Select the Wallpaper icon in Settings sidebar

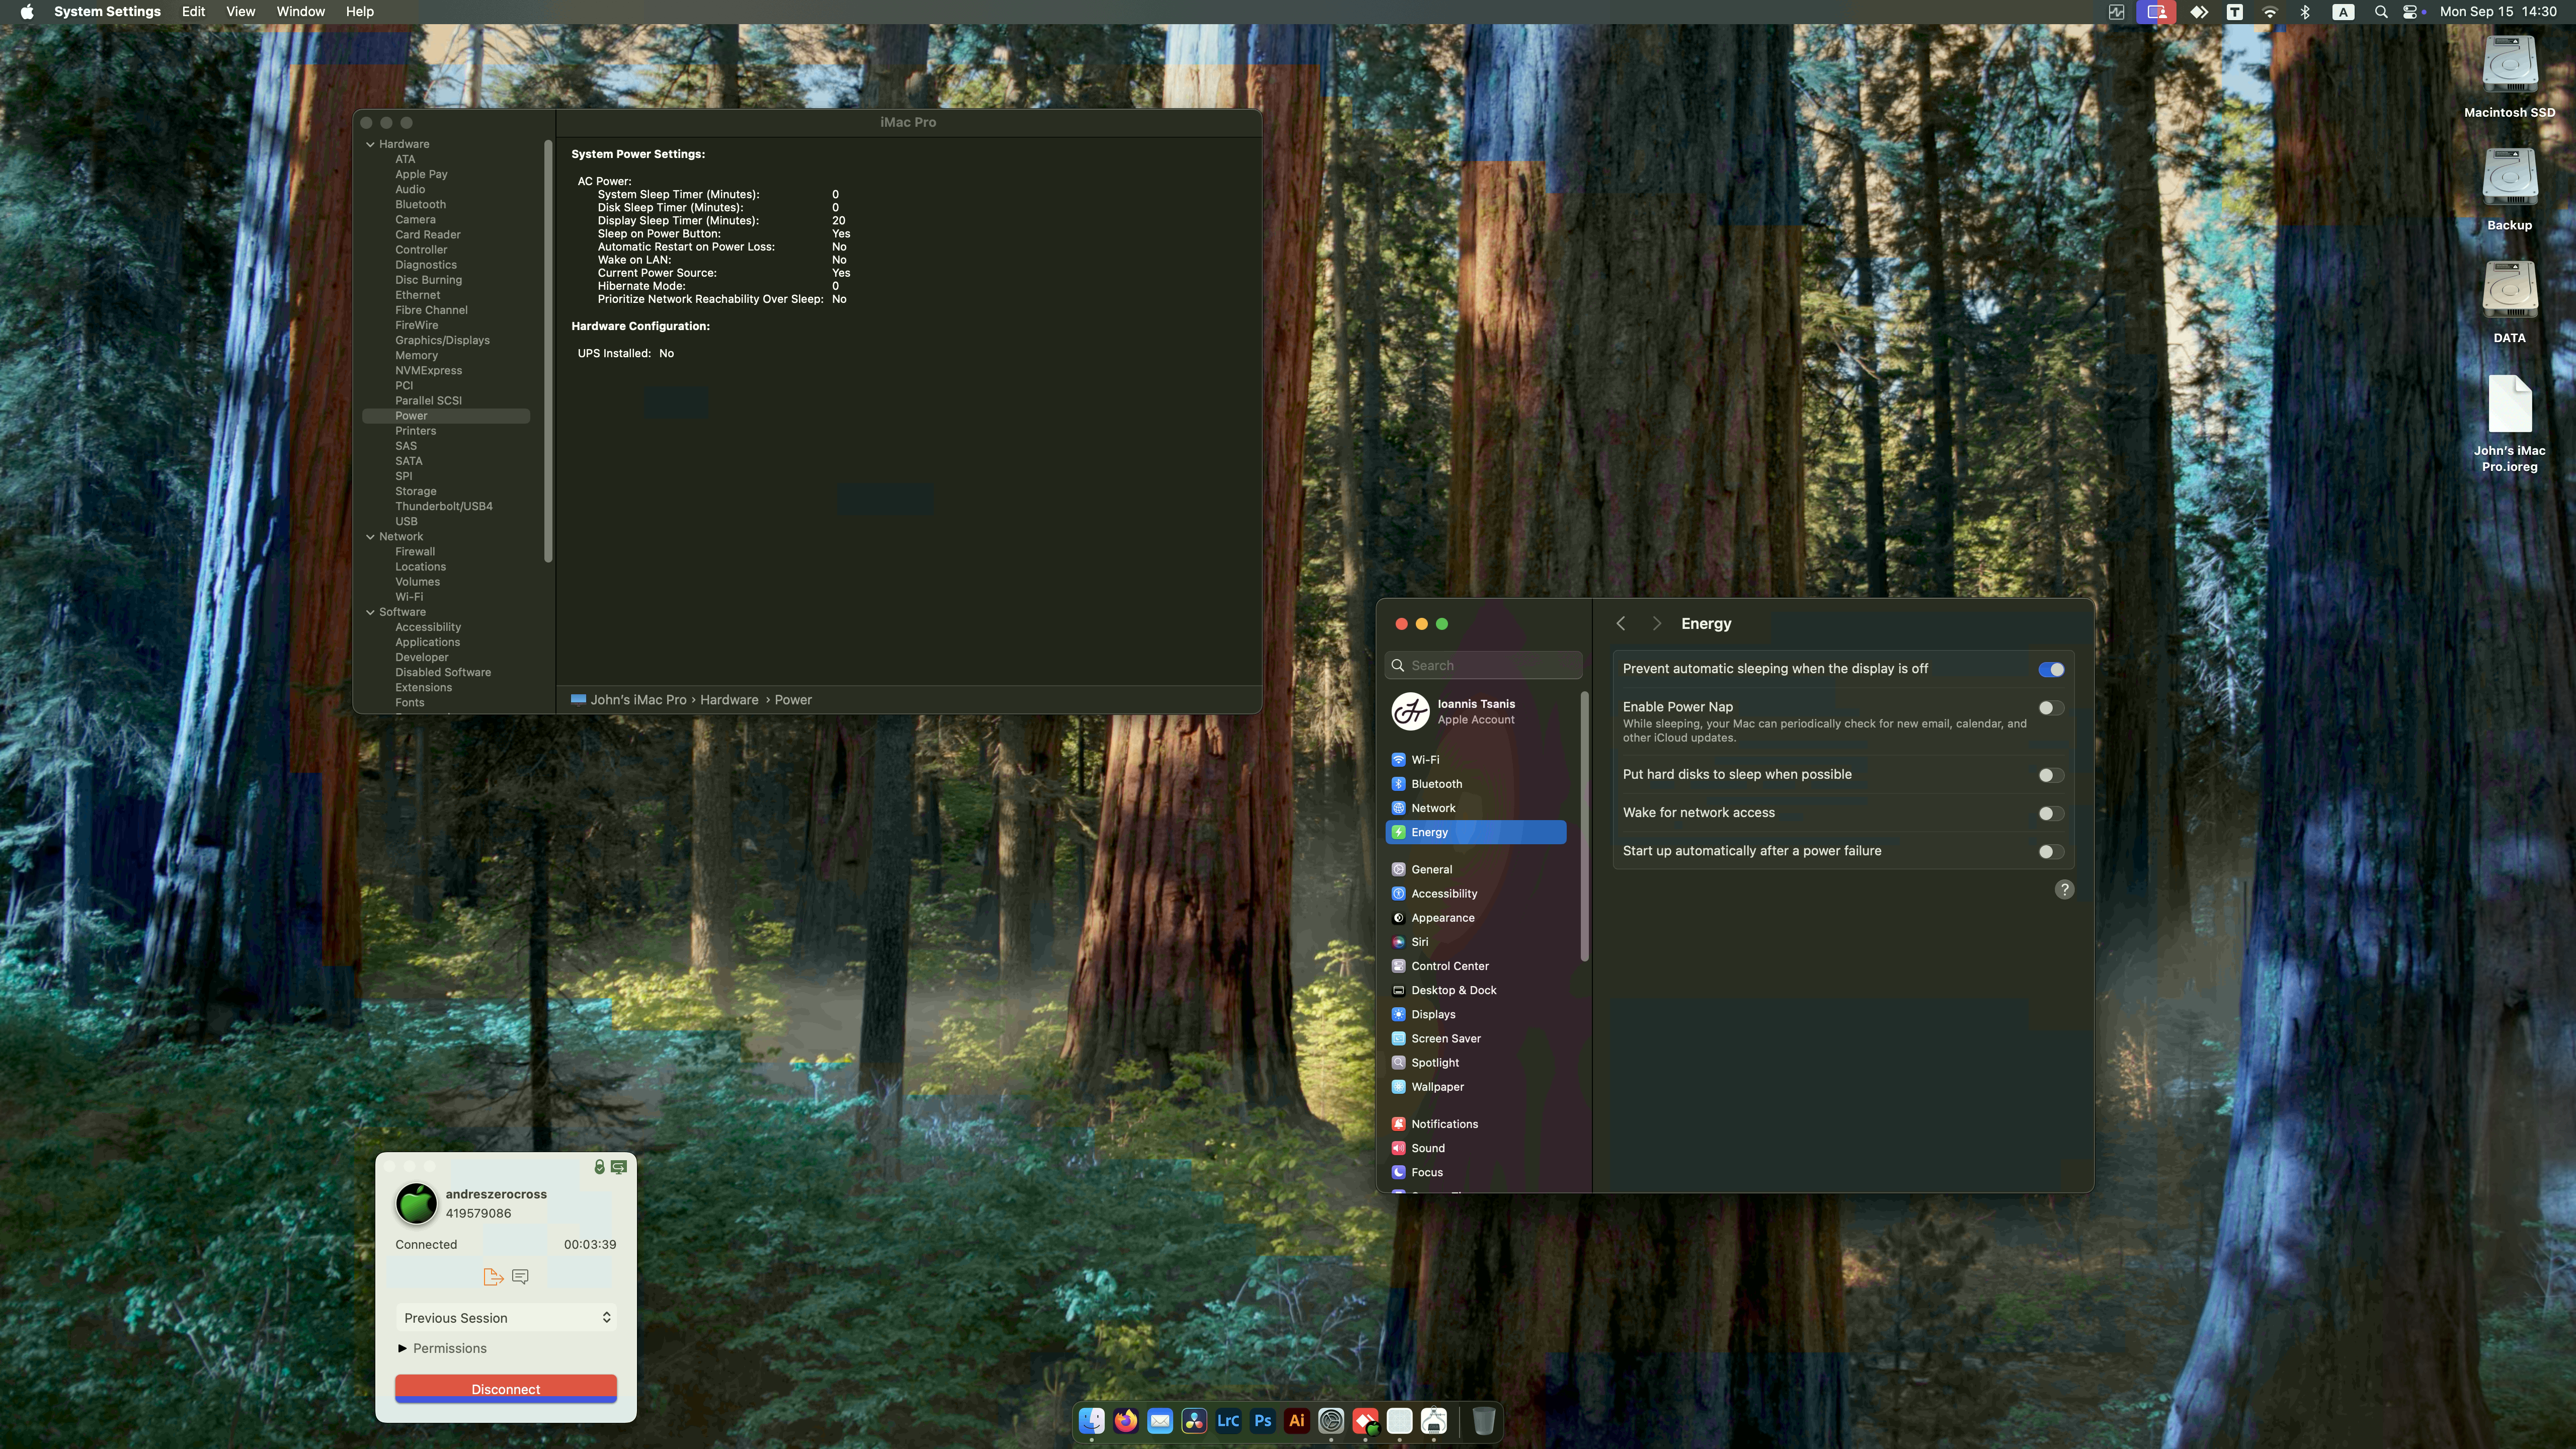[x=1398, y=1087]
